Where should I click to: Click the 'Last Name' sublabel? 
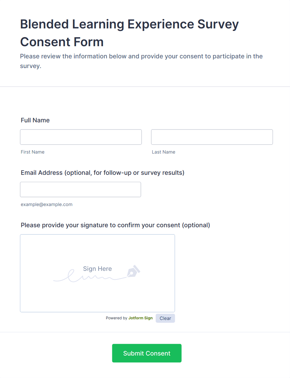163,152
